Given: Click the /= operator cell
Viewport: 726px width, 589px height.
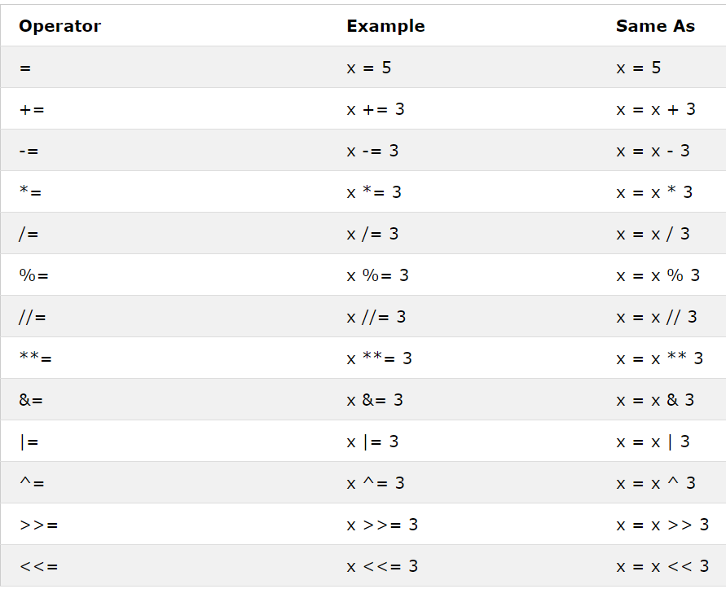Looking at the screenshot, I should point(29,234).
